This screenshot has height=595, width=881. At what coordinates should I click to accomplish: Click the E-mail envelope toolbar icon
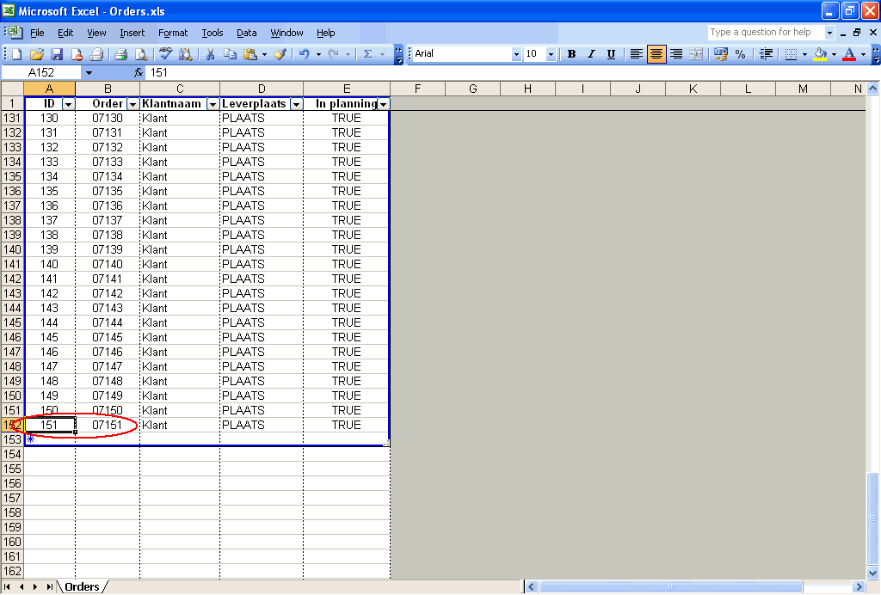click(x=97, y=54)
